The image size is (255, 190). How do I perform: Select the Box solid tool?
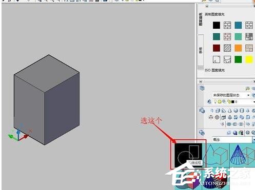coord(218,111)
